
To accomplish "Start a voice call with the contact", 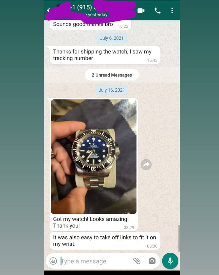I will click(x=157, y=11).
